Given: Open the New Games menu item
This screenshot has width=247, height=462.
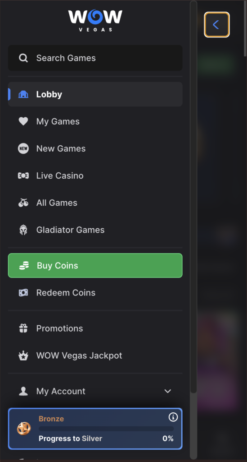Looking at the screenshot, I should tap(95, 148).
